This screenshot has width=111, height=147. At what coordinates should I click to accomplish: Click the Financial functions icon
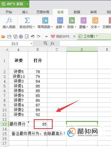click(x=72, y=20)
